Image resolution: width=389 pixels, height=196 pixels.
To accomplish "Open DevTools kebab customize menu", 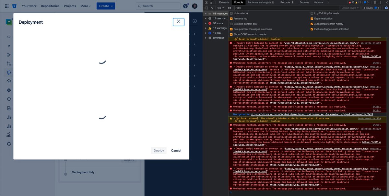I will pyautogui.click(x=381, y=2).
